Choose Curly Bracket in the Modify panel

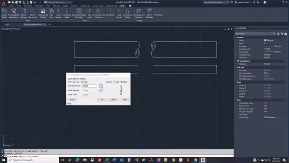[x=119, y=13]
